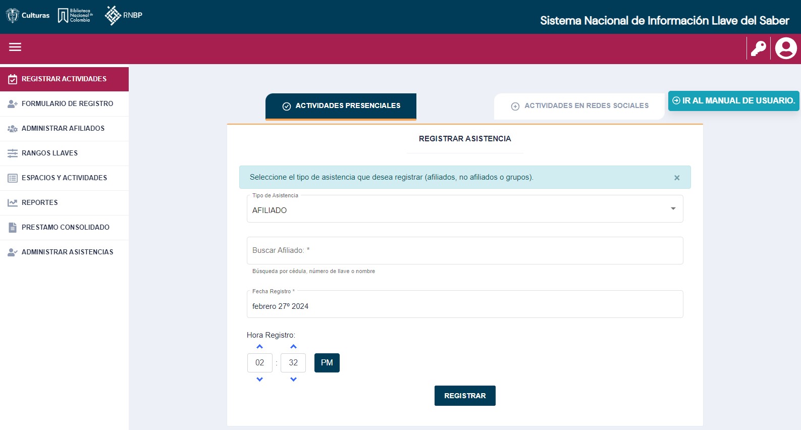Click the hour input showing 02
This screenshot has height=430, width=801.
(260, 363)
